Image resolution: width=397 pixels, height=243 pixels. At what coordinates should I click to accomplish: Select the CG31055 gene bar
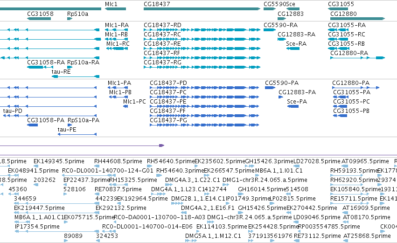(338, 9)
